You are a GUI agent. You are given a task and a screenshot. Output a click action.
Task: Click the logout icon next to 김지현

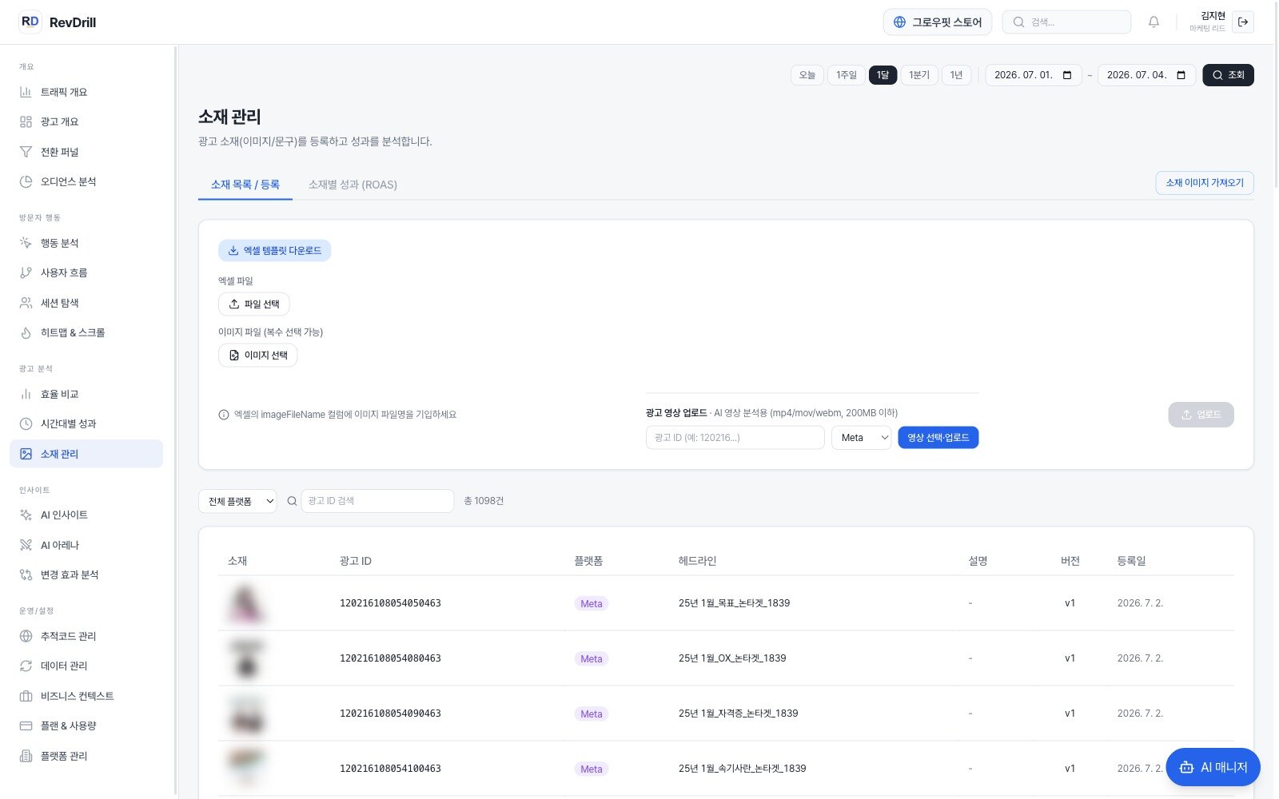[x=1243, y=22]
